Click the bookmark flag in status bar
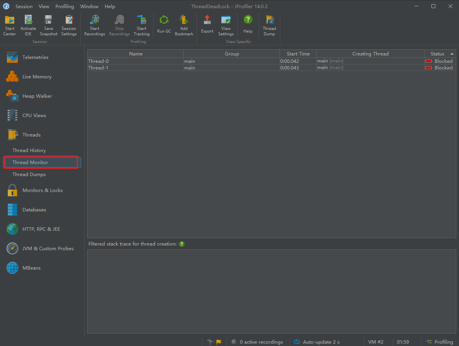 coord(219,342)
